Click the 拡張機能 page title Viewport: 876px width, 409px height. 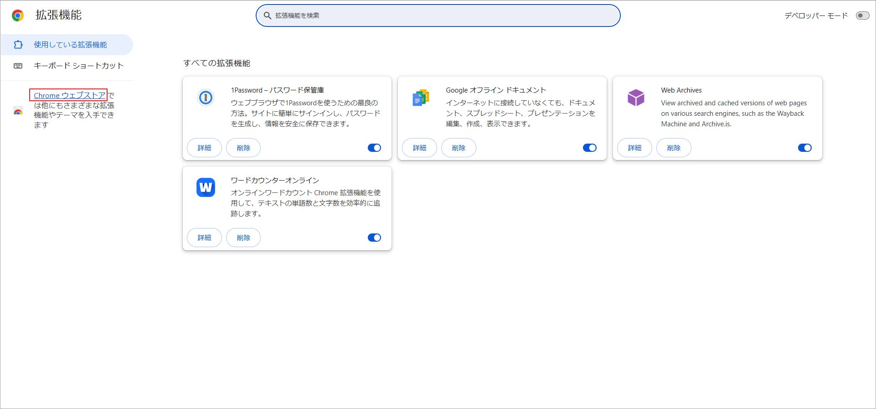[x=58, y=15]
